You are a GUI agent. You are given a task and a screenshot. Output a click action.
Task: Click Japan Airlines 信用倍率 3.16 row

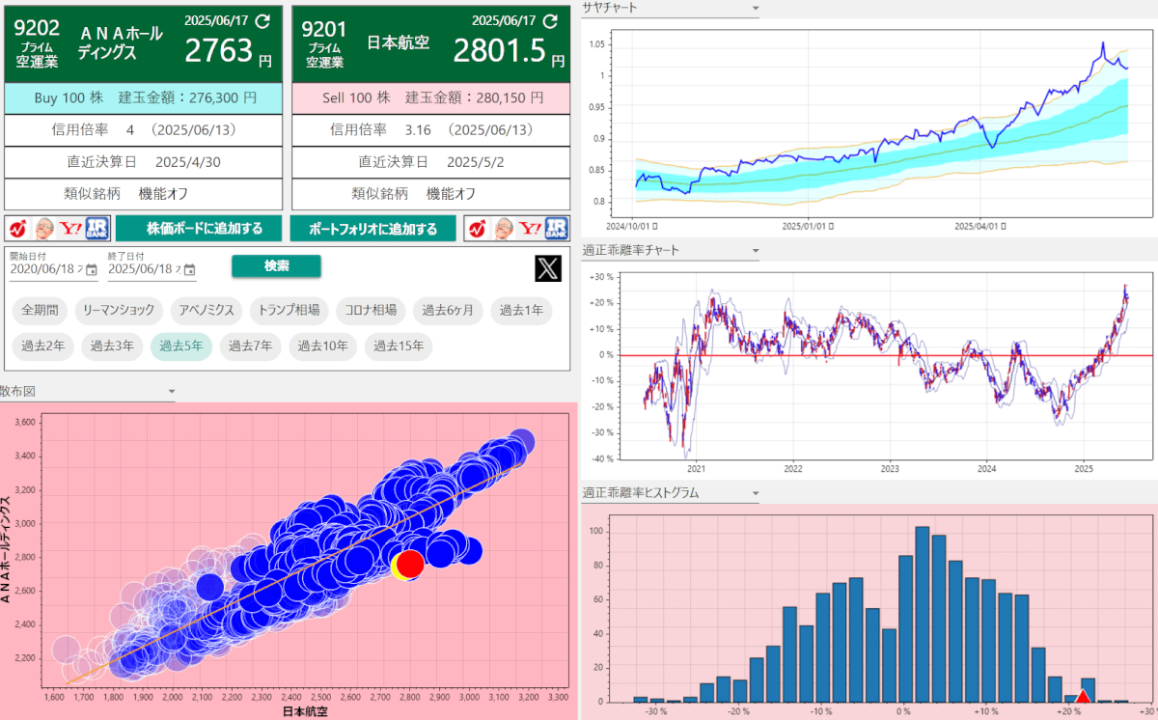point(430,129)
